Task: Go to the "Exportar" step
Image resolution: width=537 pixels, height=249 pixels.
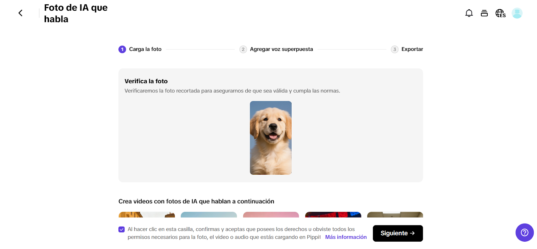Action: pos(412,49)
